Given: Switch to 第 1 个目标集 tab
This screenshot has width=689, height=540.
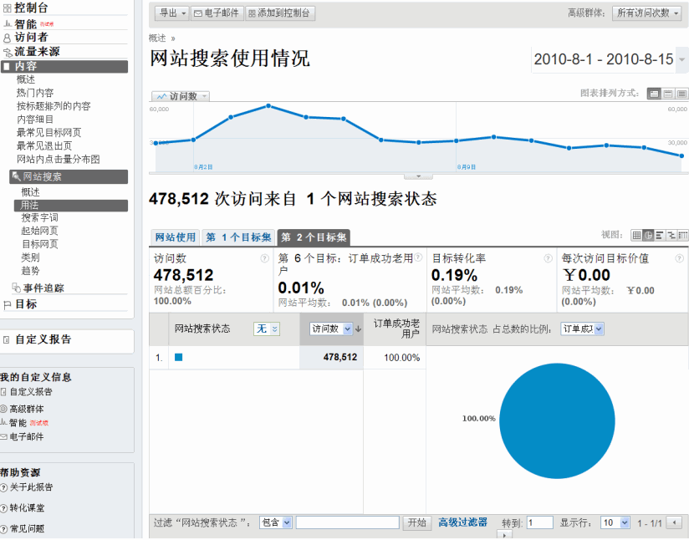Looking at the screenshot, I should [238, 237].
